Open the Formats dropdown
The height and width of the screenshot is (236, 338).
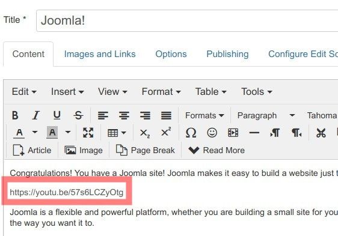click(204, 115)
